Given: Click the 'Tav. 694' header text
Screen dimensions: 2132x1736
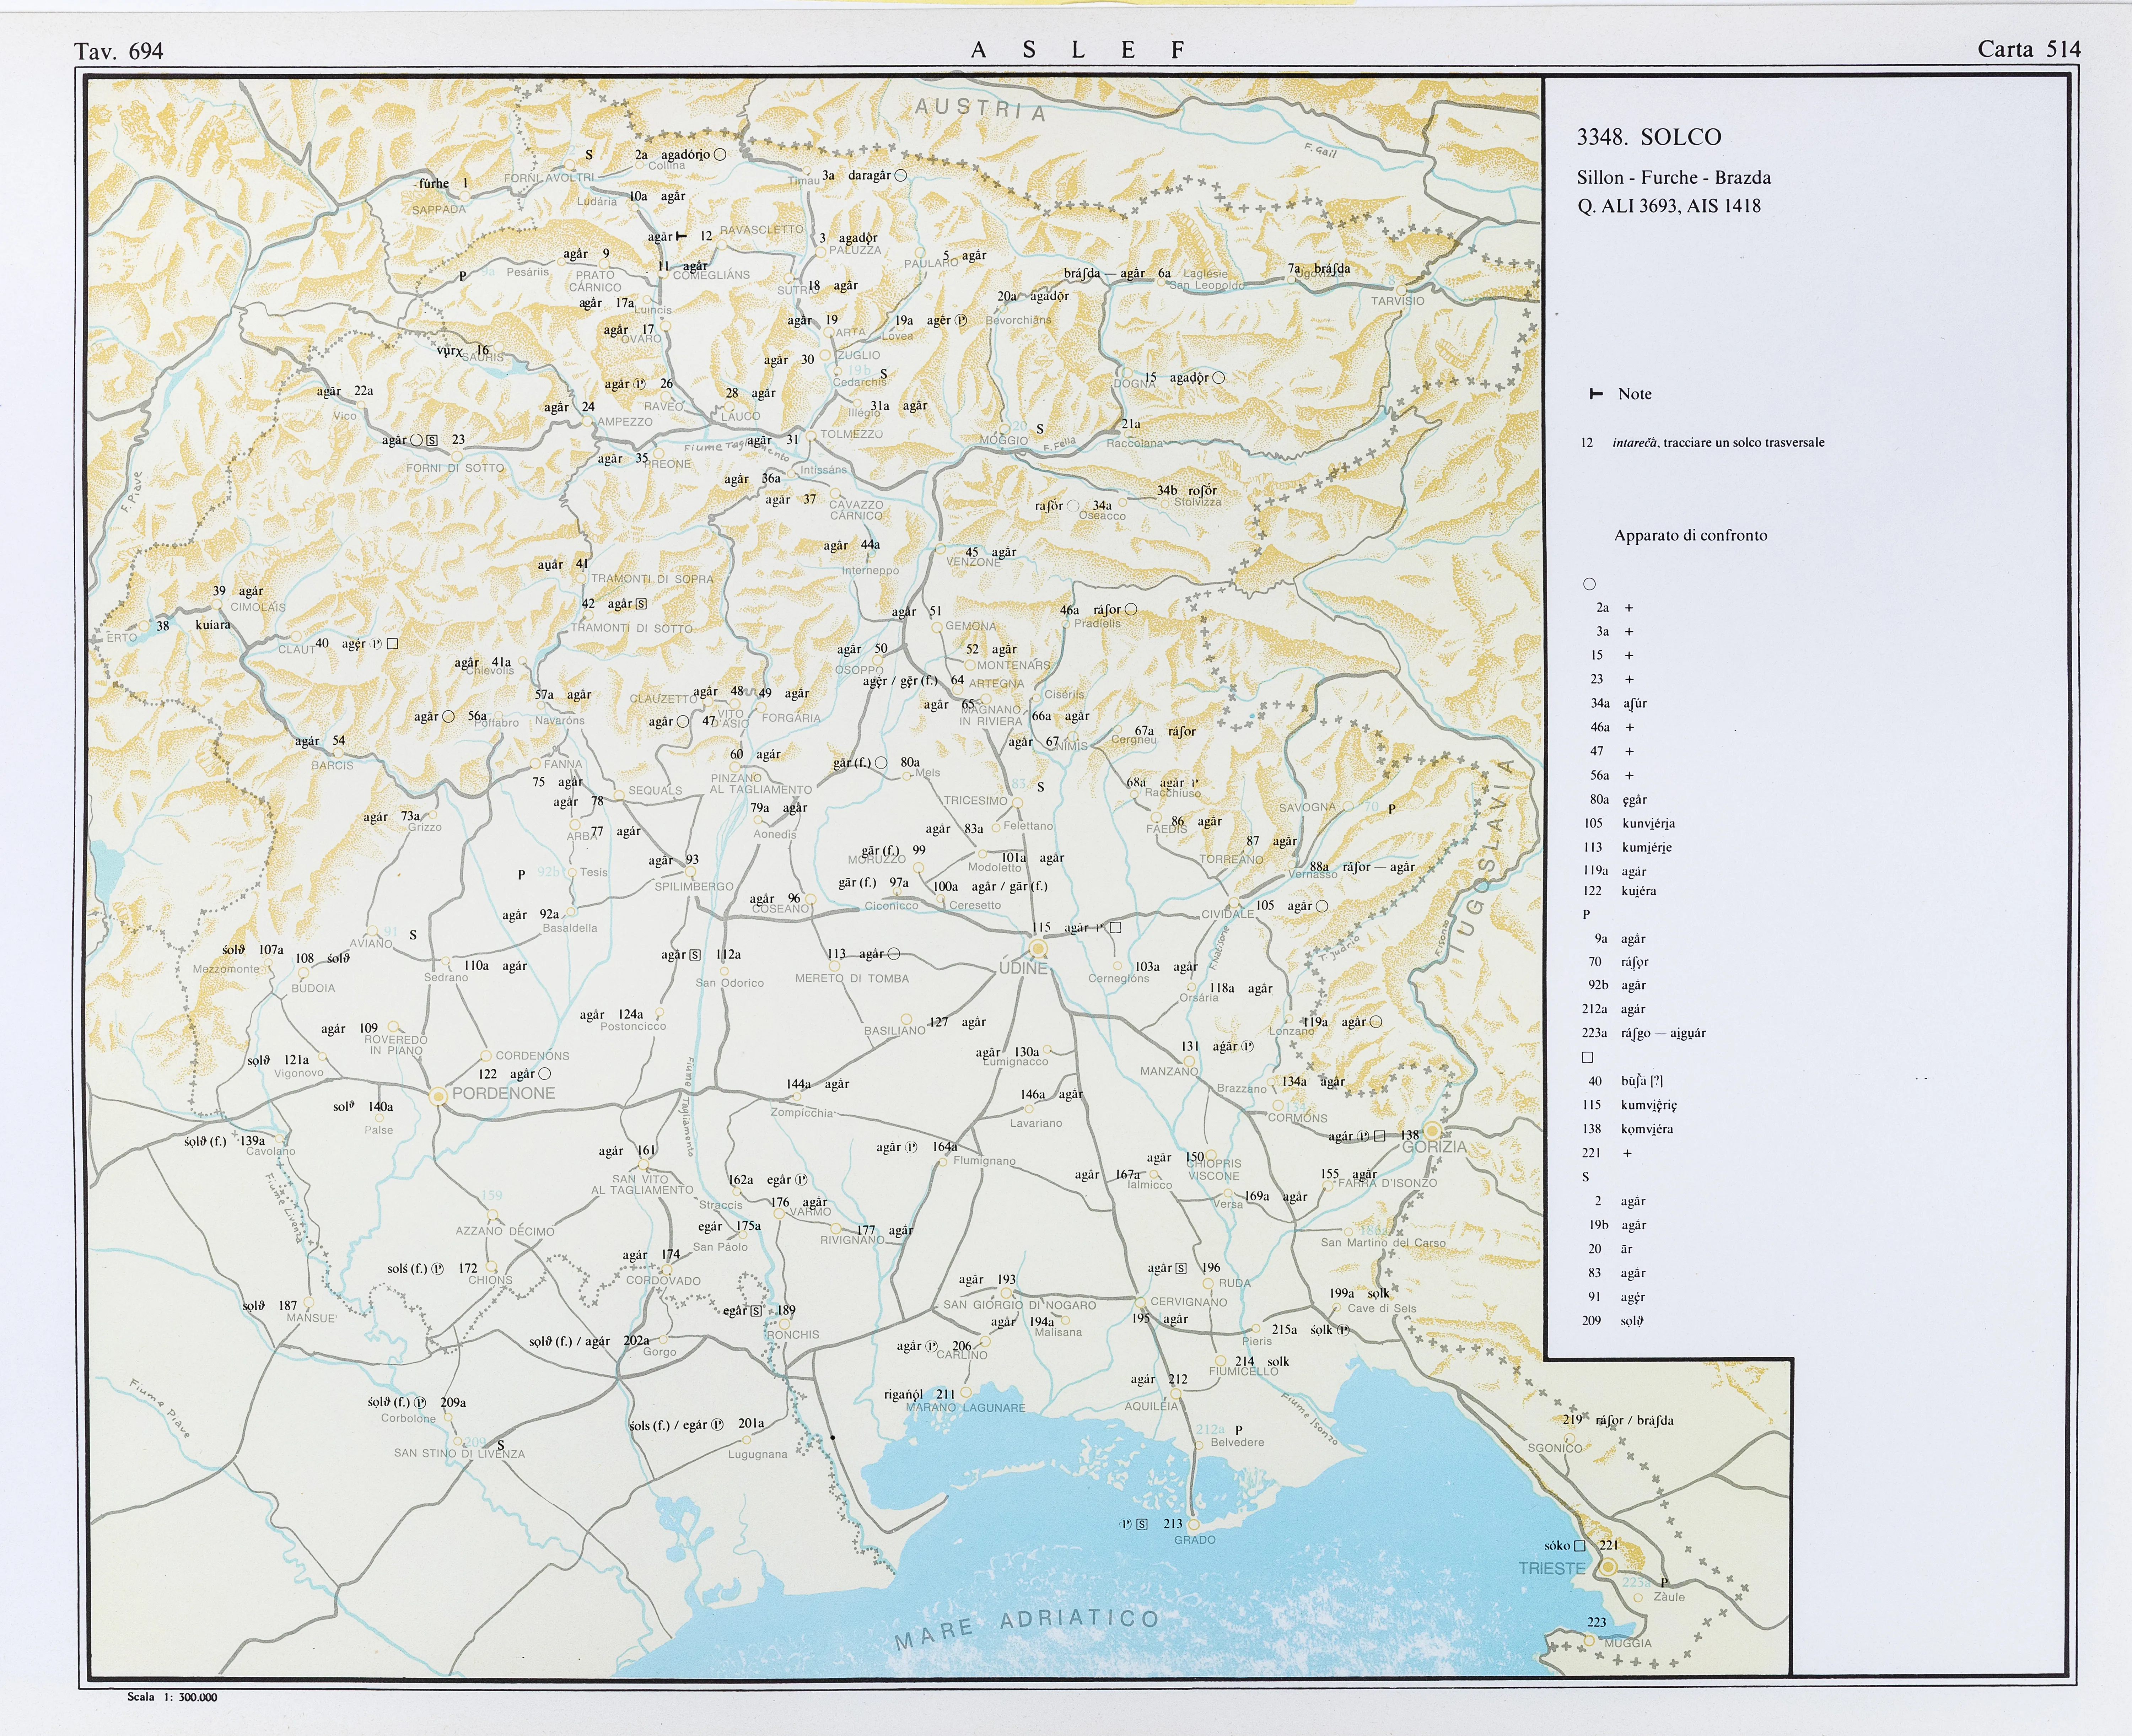Looking at the screenshot, I should [119, 51].
